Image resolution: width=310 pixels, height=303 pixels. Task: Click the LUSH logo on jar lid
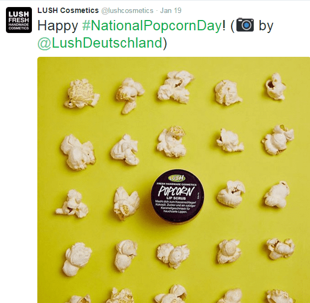tap(177, 178)
